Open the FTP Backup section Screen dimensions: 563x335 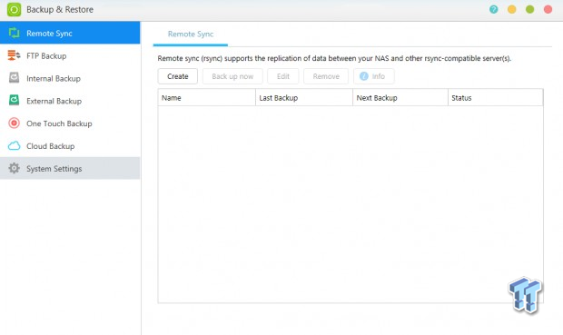pos(70,55)
